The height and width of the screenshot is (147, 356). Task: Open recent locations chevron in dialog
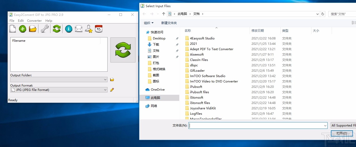tap(158, 14)
